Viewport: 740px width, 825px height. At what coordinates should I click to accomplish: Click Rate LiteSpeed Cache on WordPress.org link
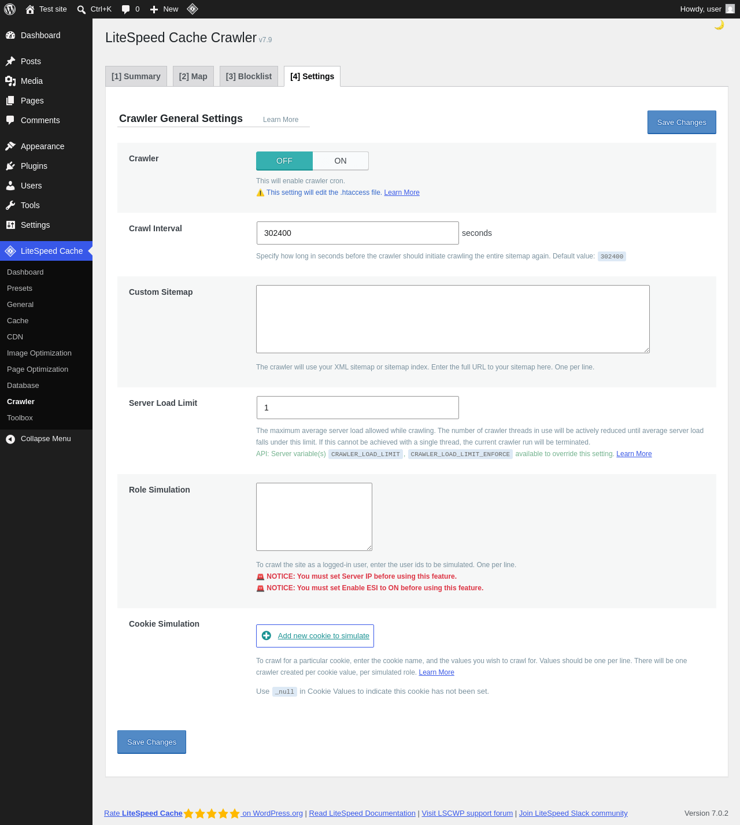[x=203, y=813]
